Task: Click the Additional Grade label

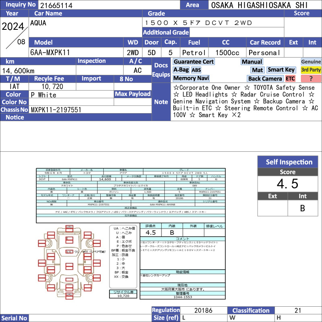Action: coord(166,32)
